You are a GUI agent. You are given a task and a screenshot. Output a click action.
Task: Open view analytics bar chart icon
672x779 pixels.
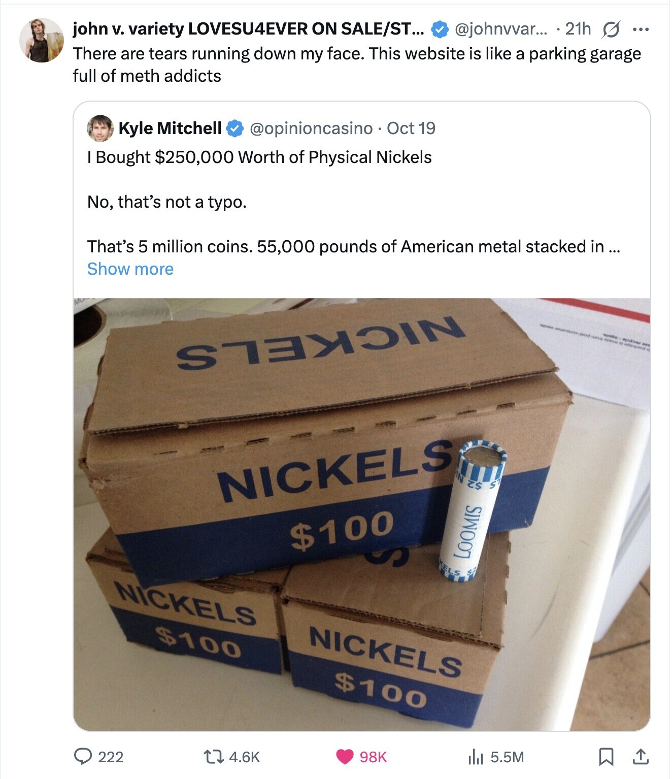pos(475,757)
